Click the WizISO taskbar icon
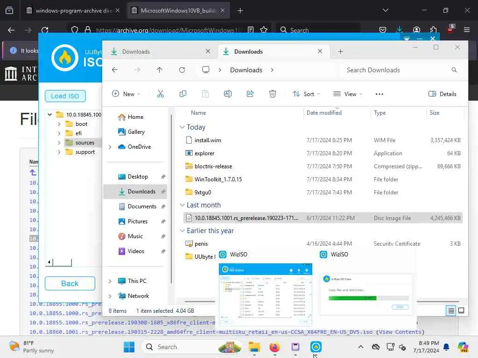This screenshot has height=358, width=478. [x=316, y=347]
